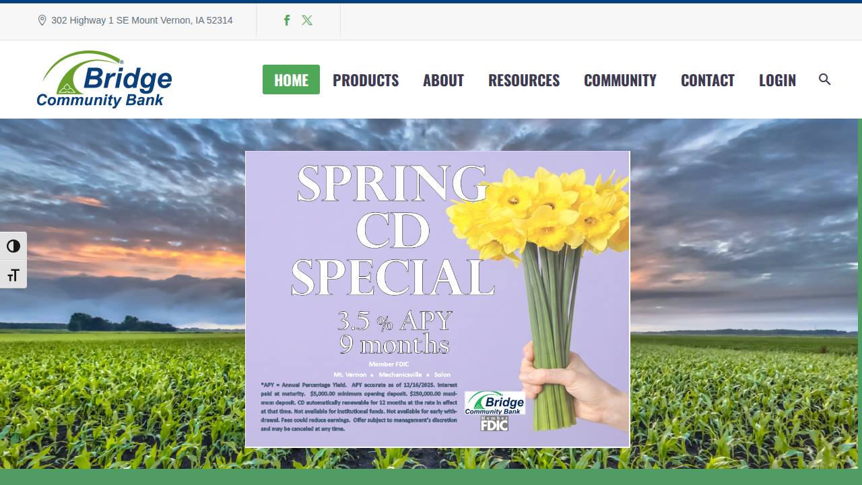This screenshot has height=485, width=862.
Task: Click the location pin icon by the address
Action: 42,20
